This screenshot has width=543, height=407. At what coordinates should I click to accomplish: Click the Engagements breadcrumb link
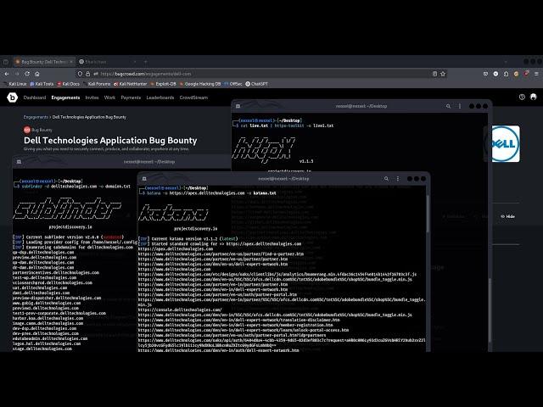36,117
